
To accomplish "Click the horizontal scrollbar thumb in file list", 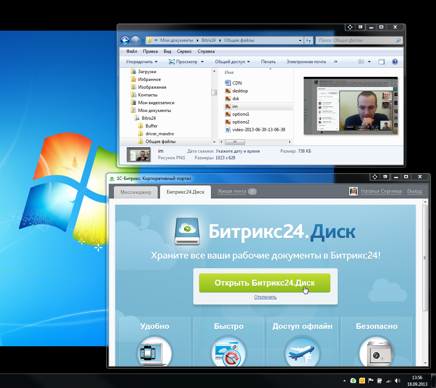I will [x=235, y=142].
